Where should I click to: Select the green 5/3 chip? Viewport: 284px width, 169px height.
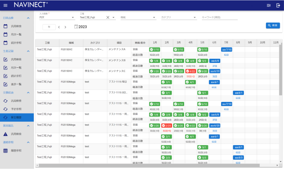click(203, 158)
